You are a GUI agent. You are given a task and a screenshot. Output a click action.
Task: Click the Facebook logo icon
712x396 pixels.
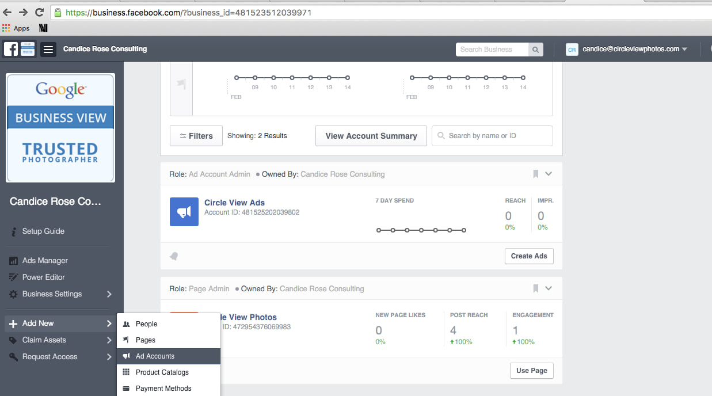(11, 49)
